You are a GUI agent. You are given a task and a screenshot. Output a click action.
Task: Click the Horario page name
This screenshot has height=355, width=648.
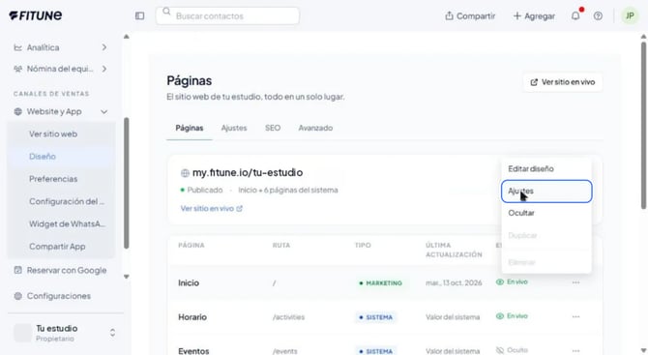tap(192, 317)
